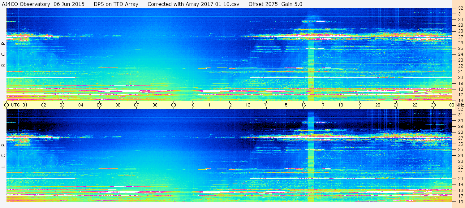Click the 'AJ4CO Observatory' title text
Viewport: 465px width, 208px height.
(26, 4)
